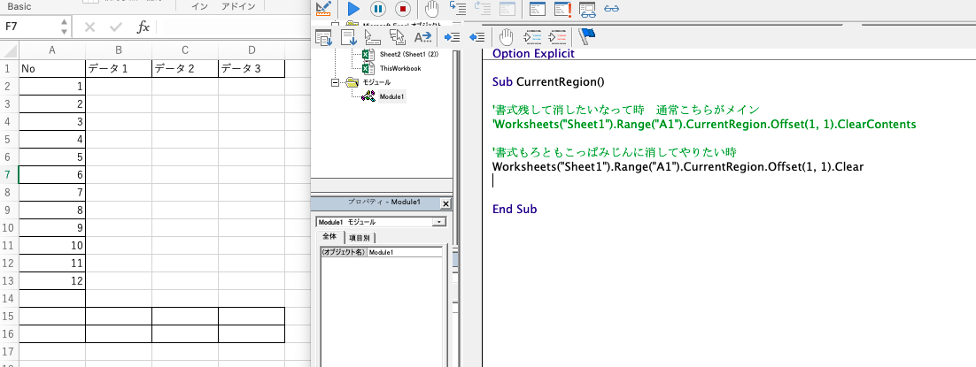Select cell containing 'データ２'
The width and height of the screenshot is (976, 367).
[x=185, y=69]
